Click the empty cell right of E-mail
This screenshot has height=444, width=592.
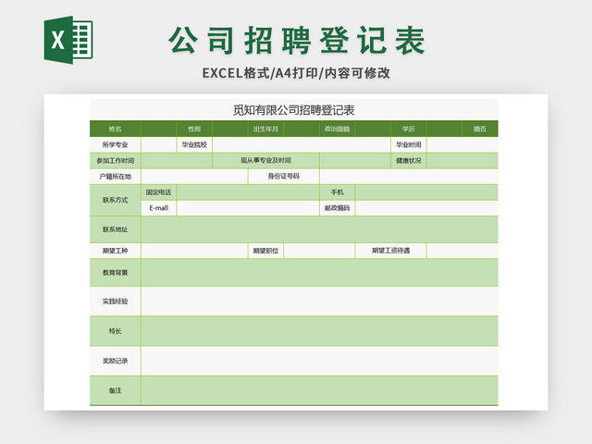[x=248, y=208]
